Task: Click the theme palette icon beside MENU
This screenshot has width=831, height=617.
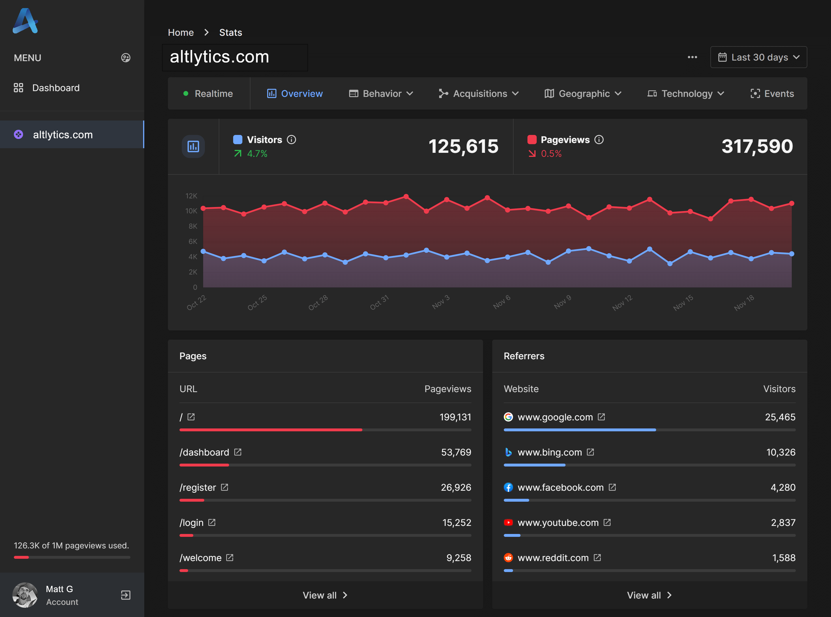Action: point(126,57)
